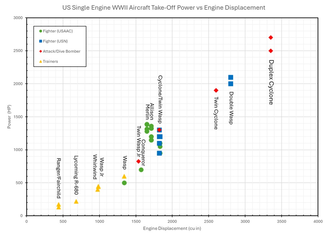The image size is (328, 237).
Task: Select the red diamond near 1500 cu in displacement
Action: pyautogui.click(x=138, y=161)
